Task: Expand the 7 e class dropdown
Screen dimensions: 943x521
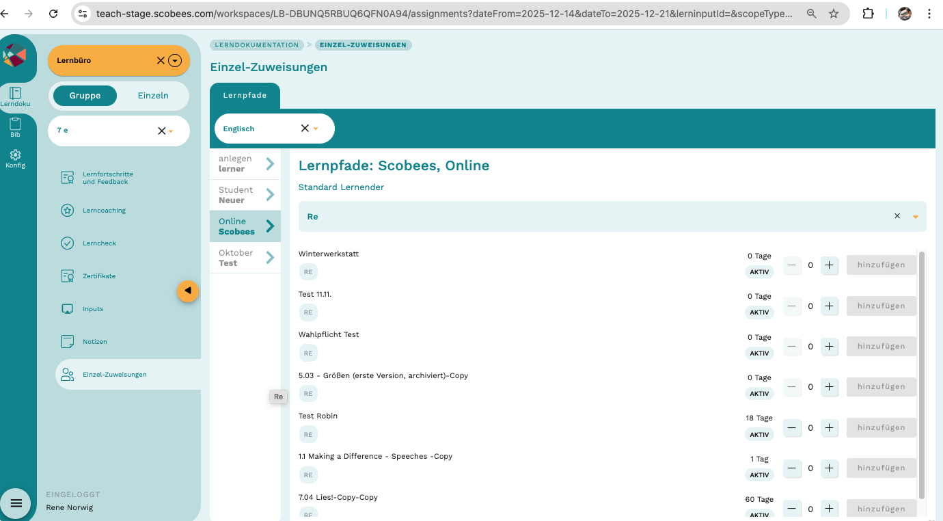Action: 171,131
